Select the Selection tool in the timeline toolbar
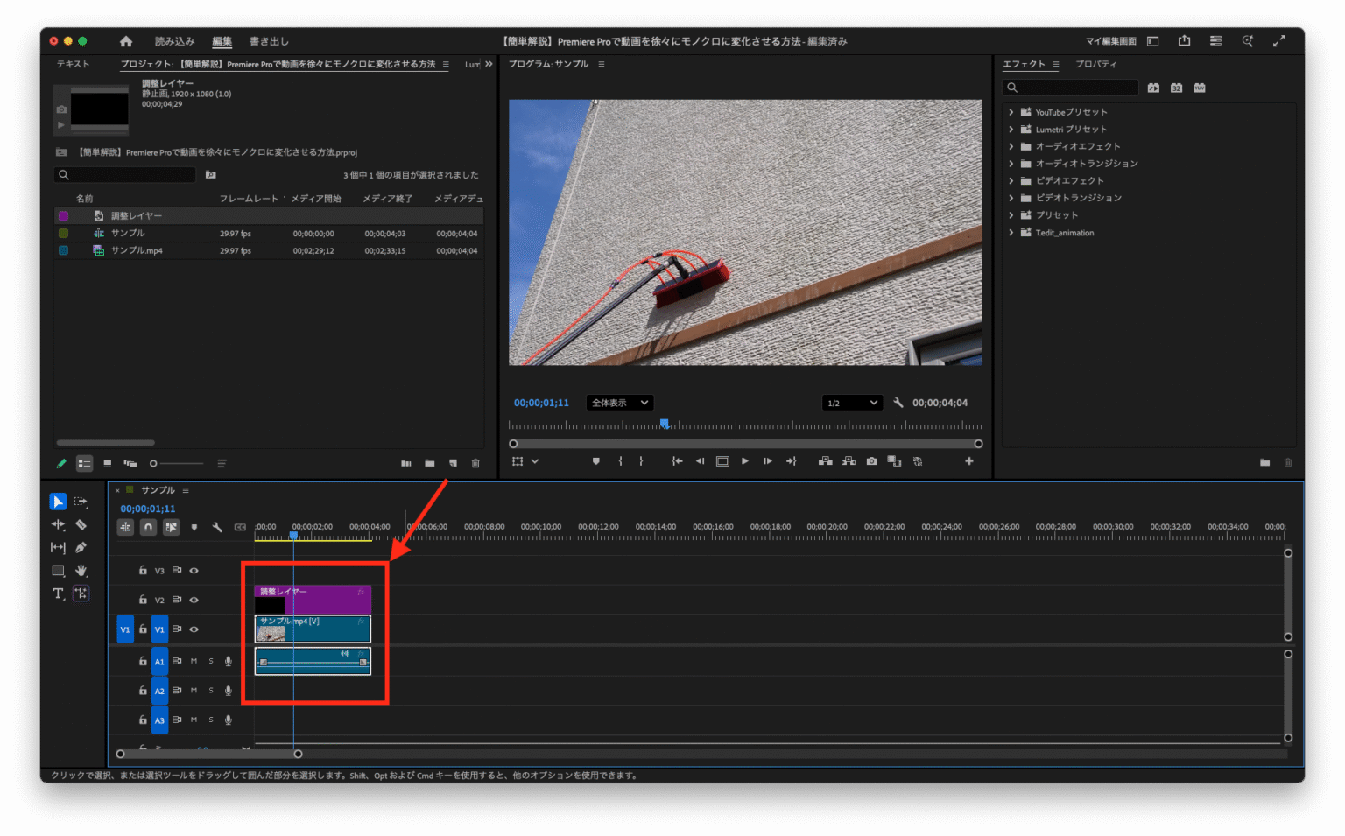 (x=58, y=501)
